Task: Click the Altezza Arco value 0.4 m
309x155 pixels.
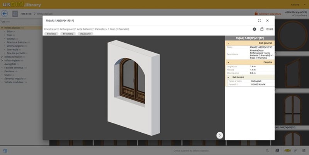Action: click(x=253, y=73)
